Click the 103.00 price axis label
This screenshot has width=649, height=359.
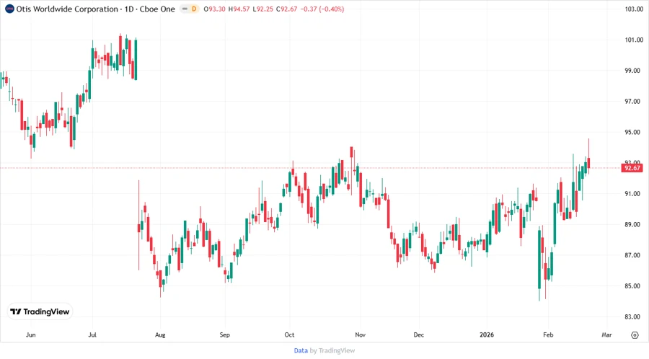(x=634, y=9)
